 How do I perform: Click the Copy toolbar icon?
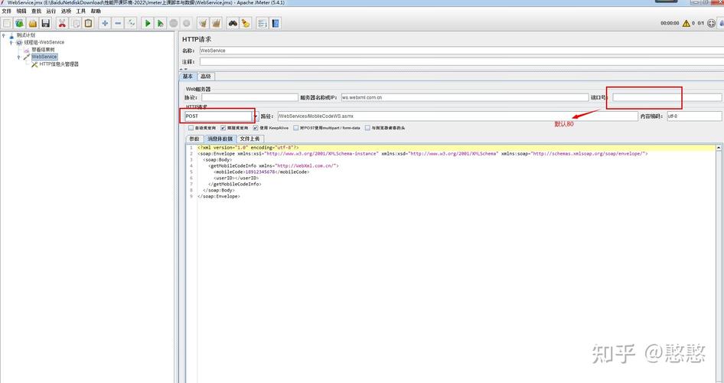(75, 23)
